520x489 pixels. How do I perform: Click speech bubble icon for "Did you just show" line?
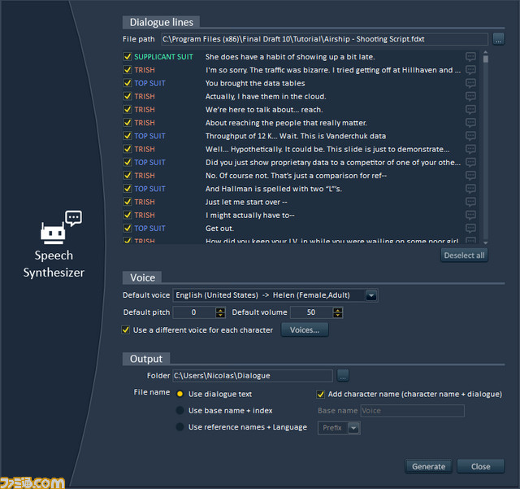tap(470, 162)
